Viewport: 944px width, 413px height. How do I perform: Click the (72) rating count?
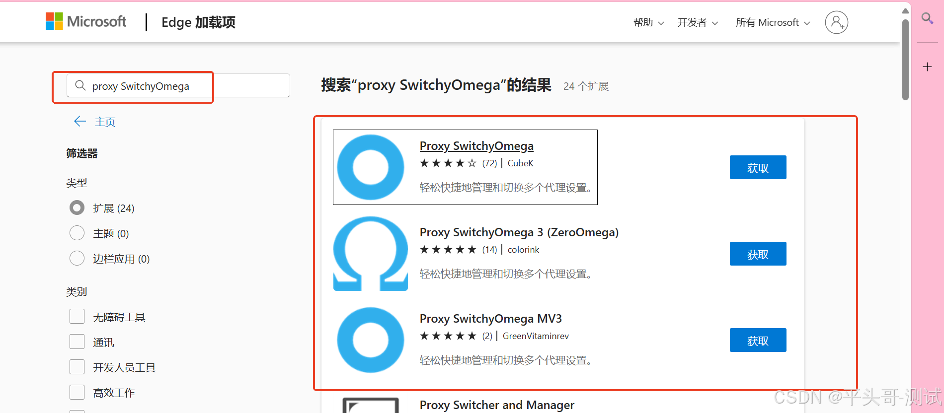click(489, 163)
